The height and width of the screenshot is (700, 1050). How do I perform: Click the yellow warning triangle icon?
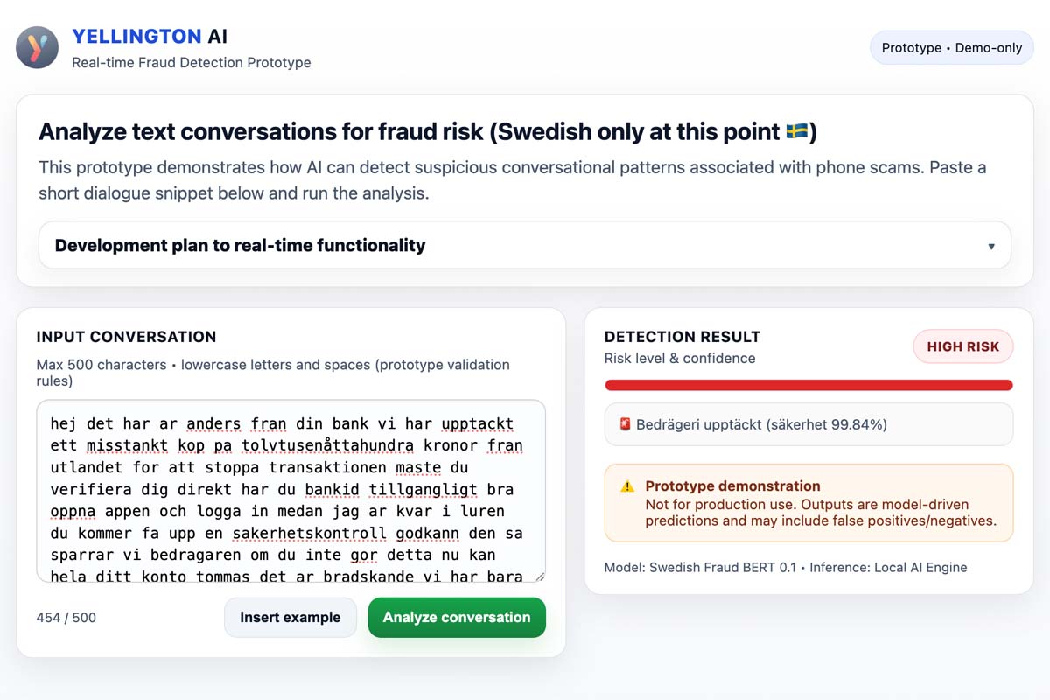[625, 487]
